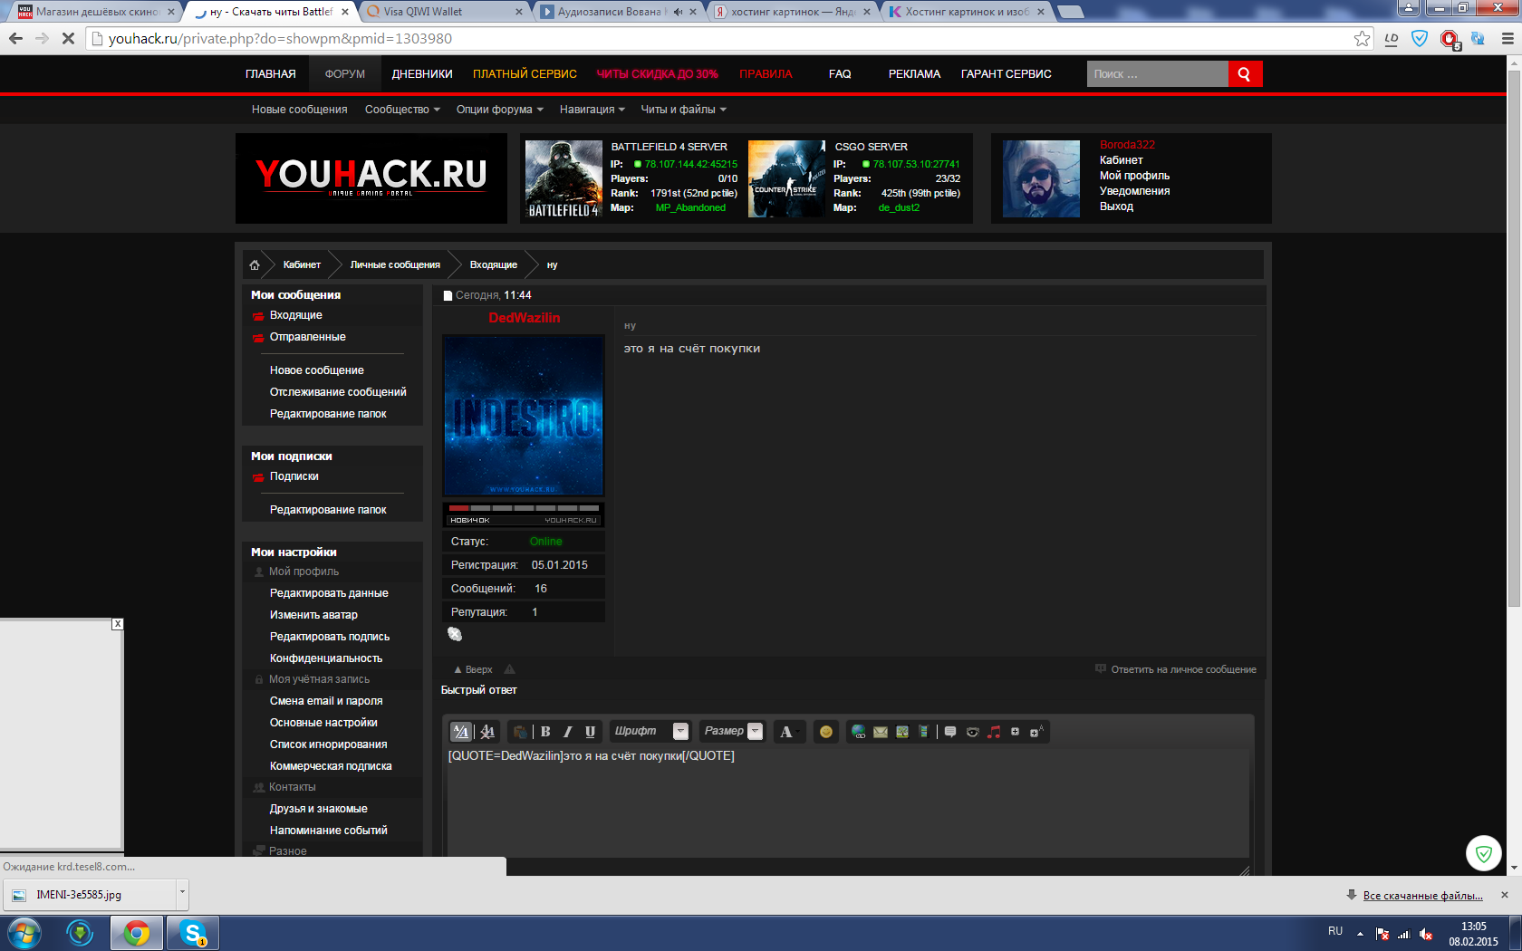Go to ГЛАВНАЯ page
1522x951 pixels.
click(x=271, y=74)
